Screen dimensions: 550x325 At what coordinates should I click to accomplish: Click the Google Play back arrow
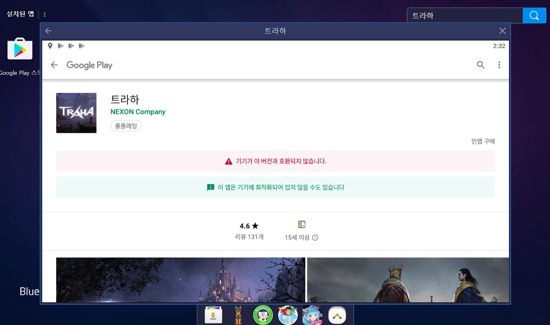tap(54, 65)
